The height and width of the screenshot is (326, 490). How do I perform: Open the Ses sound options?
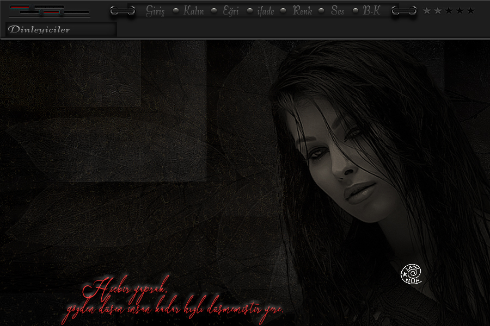click(338, 11)
